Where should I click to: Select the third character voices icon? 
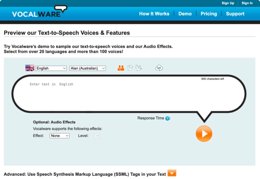(138, 68)
